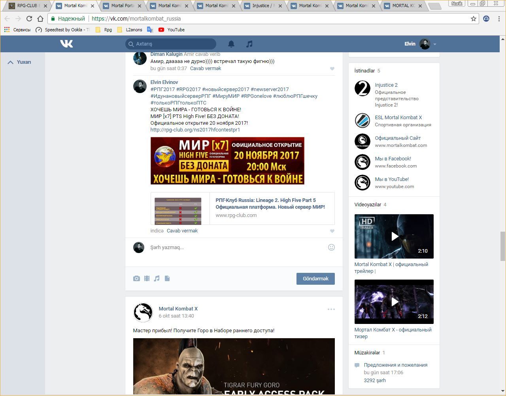The width and height of the screenshot is (506, 396).
Task: Close the RPG-CLUB tab
Action: 45,6
